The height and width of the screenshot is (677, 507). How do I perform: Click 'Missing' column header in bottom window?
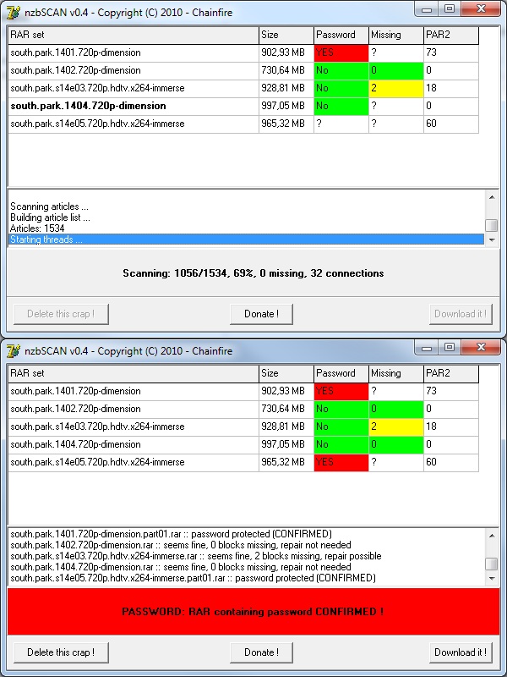395,373
